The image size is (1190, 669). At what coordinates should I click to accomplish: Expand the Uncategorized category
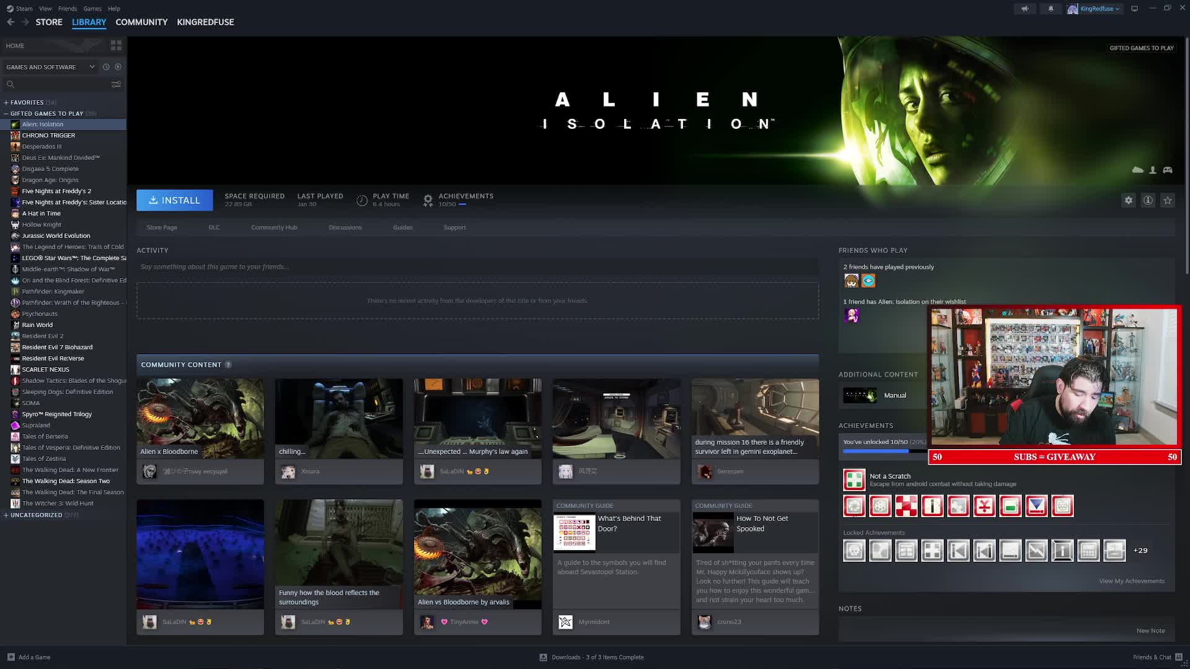coord(6,515)
